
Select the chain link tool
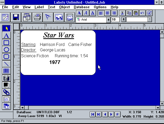pyautogui.click(x=6, y=92)
